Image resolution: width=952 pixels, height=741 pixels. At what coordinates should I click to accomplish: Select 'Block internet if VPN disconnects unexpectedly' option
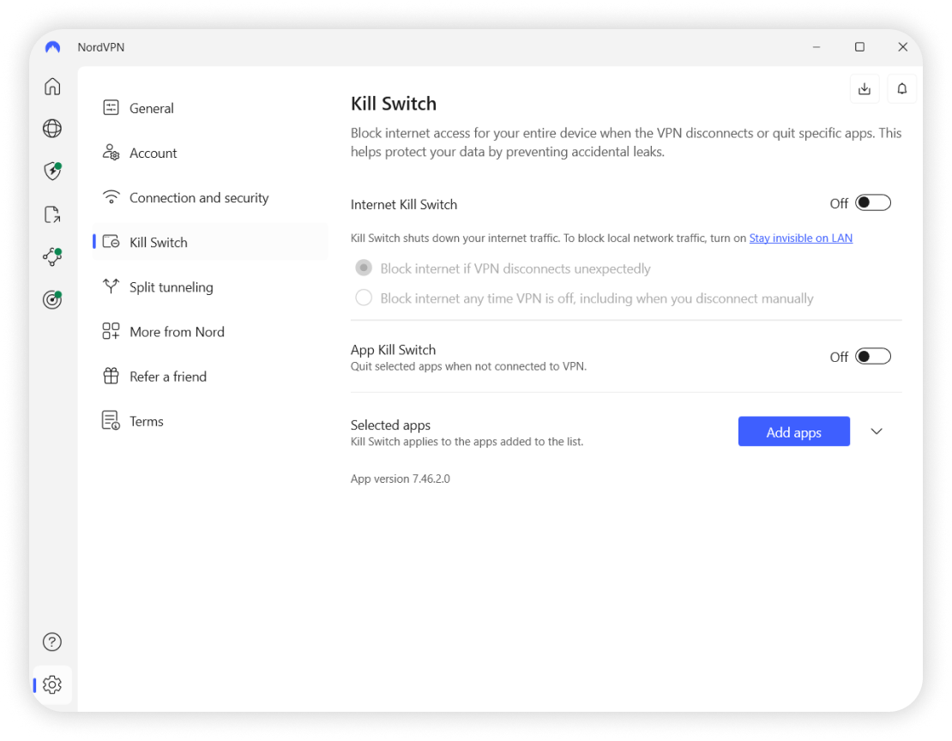(x=365, y=268)
